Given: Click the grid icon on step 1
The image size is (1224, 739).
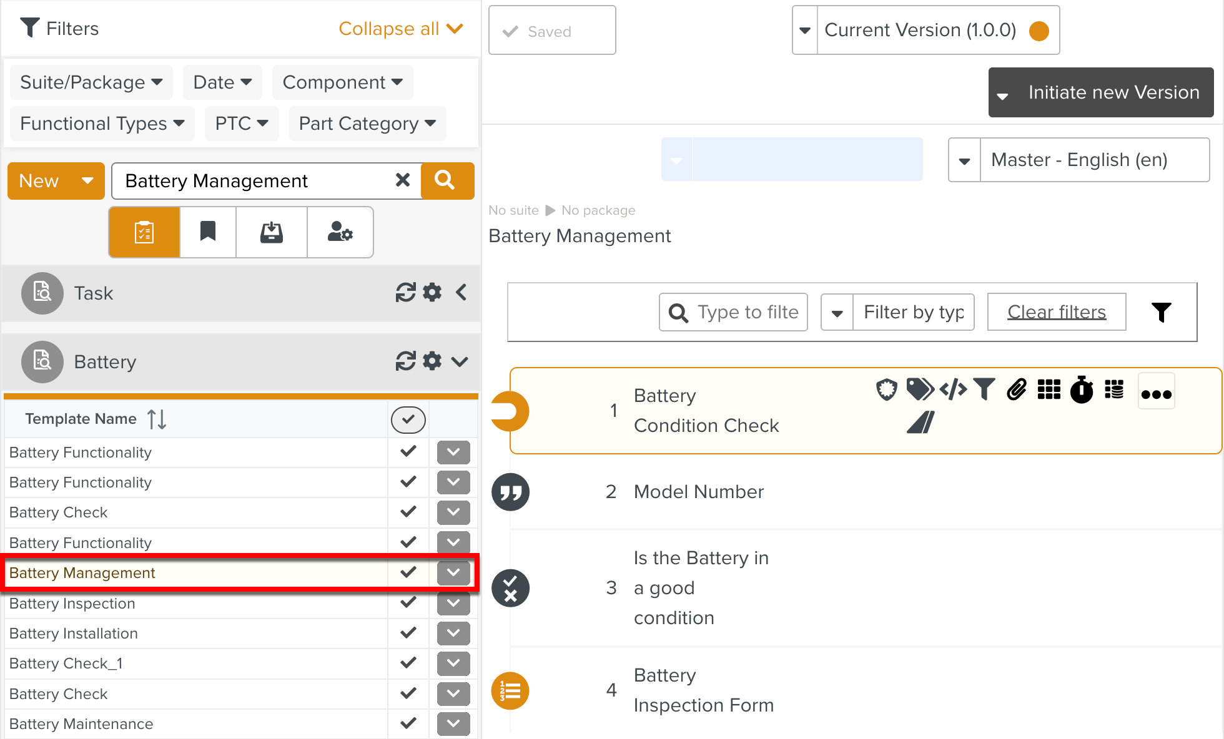Looking at the screenshot, I should pyautogui.click(x=1049, y=390).
